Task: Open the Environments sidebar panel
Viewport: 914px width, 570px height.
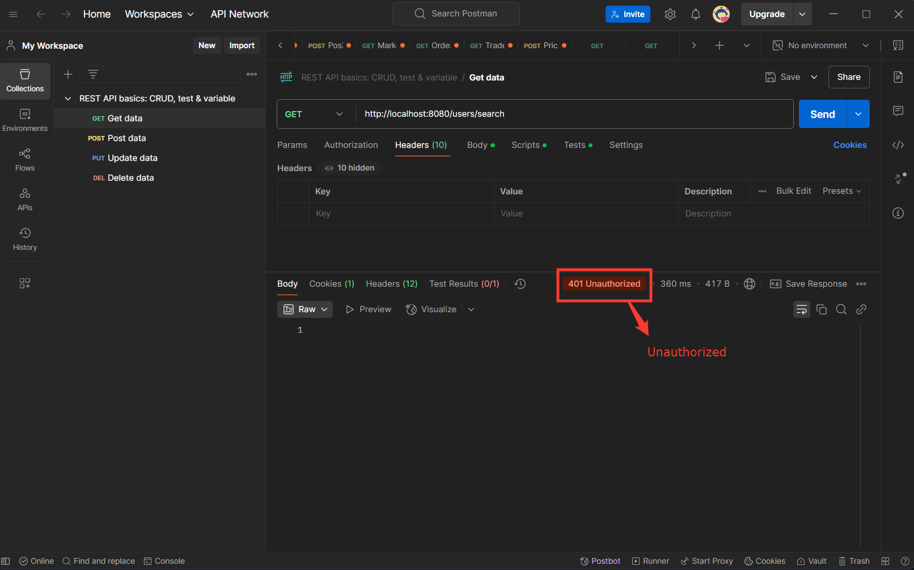Action: pos(25,121)
